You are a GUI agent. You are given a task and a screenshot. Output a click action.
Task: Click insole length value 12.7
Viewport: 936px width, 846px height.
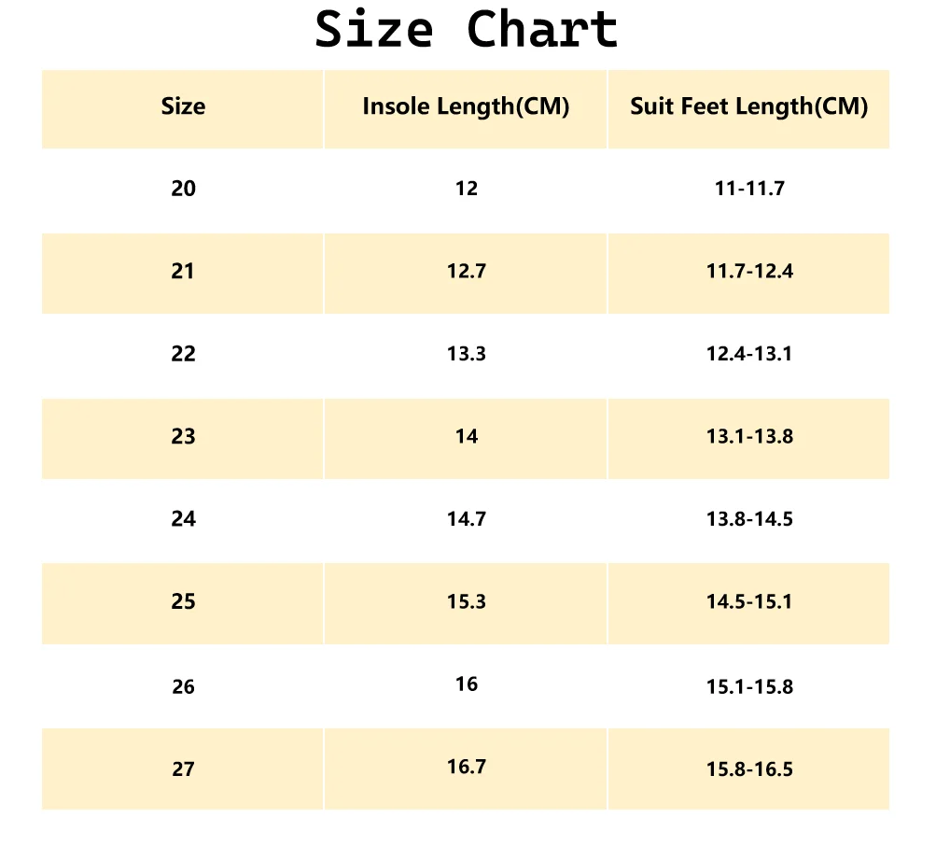[x=467, y=272]
